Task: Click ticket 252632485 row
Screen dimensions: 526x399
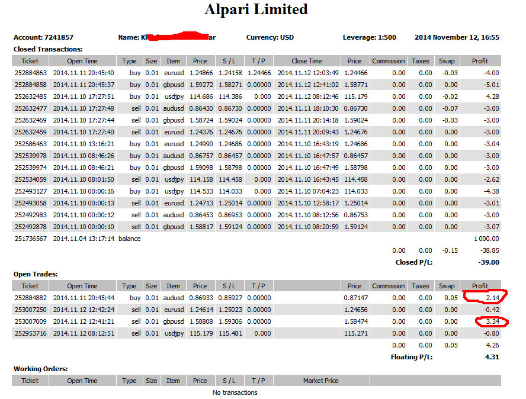Action: click(x=31, y=96)
